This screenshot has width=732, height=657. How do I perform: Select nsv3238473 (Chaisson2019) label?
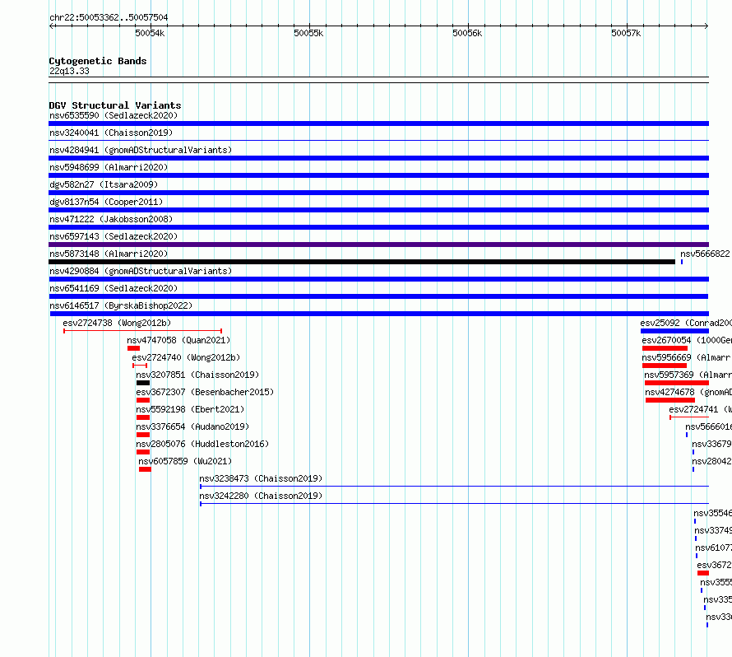(x=261, y=478)
